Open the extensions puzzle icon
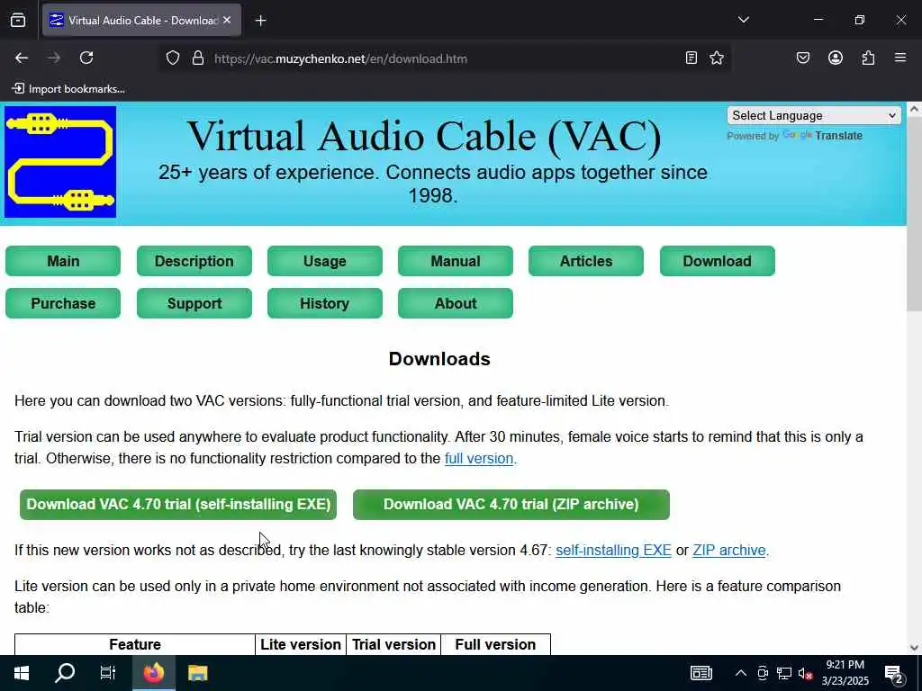This screenshot has width=922, height=691. [868, 58]
